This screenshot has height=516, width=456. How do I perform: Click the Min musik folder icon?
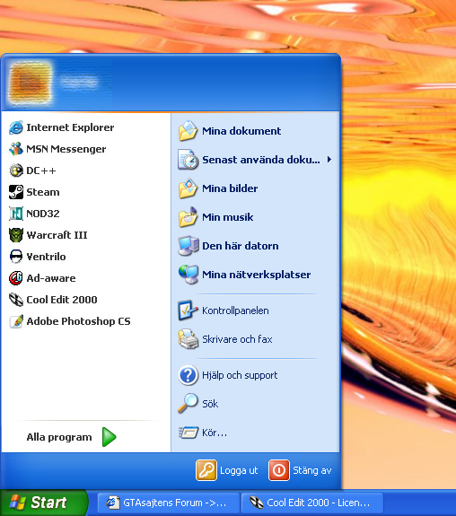tap(188, 217)
